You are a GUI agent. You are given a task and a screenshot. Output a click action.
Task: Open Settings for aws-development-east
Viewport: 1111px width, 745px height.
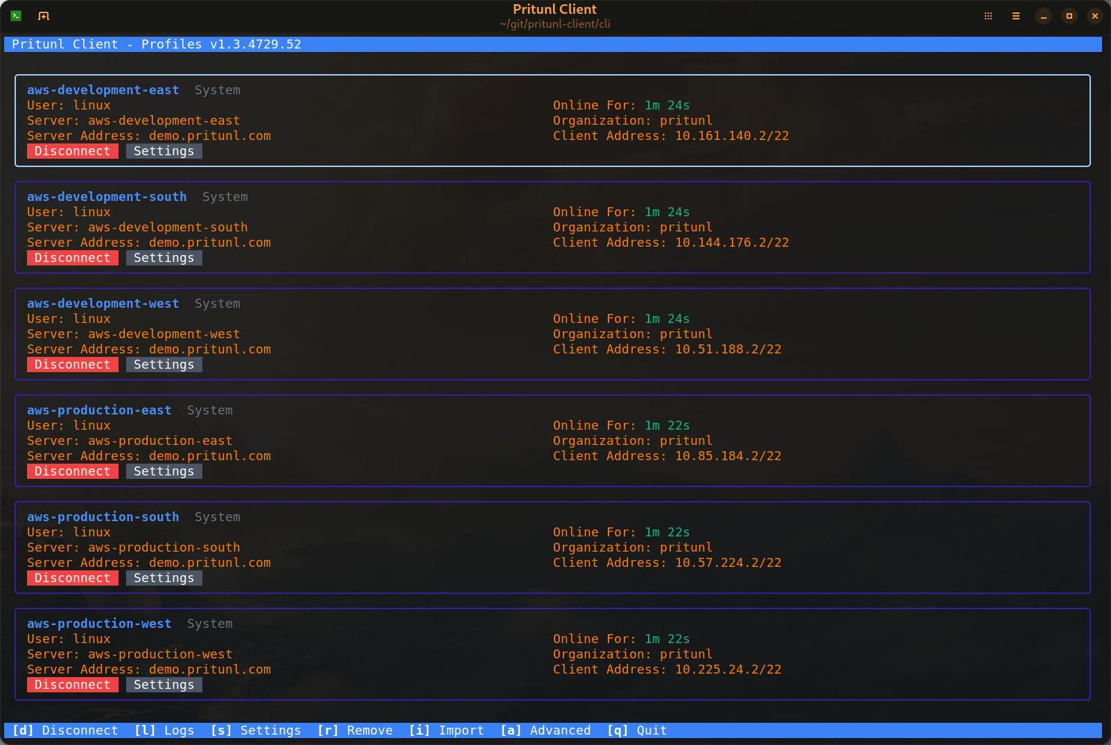point(164,151)
